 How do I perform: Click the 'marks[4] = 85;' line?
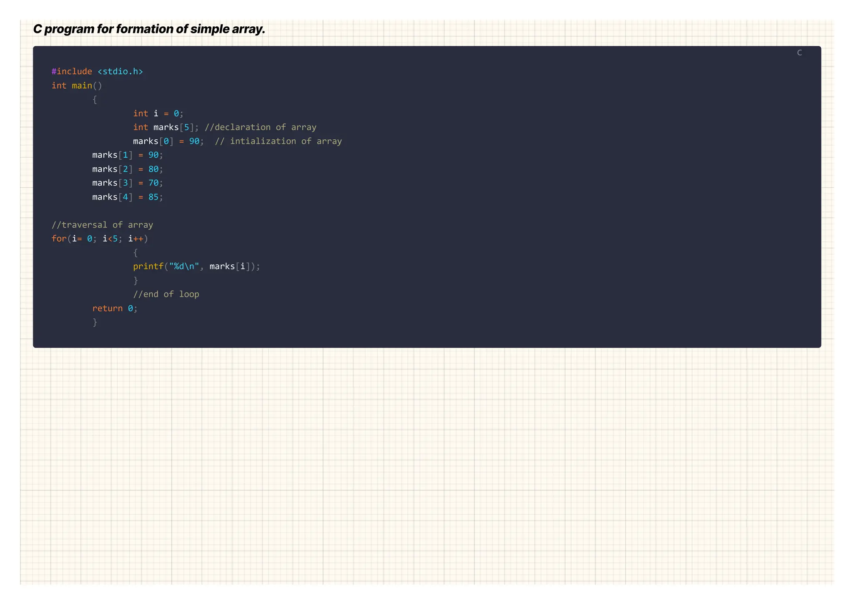[128, 197]
